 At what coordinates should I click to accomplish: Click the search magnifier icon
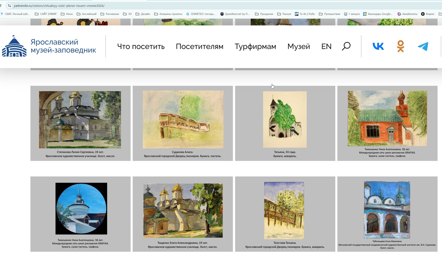tap(346, 46)
